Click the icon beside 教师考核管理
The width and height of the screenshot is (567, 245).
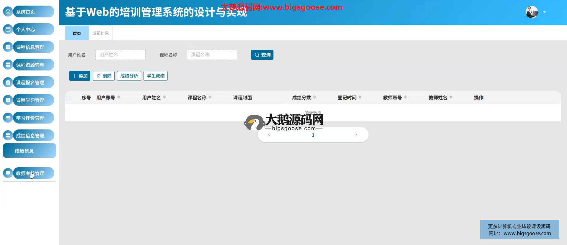pyautogui.click(x=8, y=173)
